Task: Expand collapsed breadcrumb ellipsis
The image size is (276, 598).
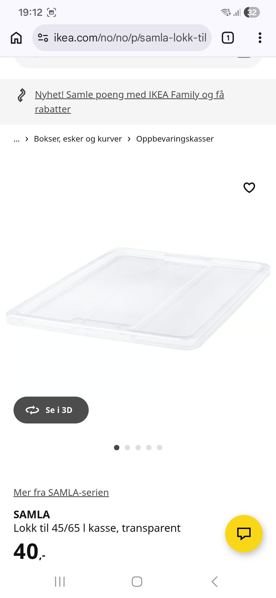Action: pyautogui.click(x=17, y=139)
